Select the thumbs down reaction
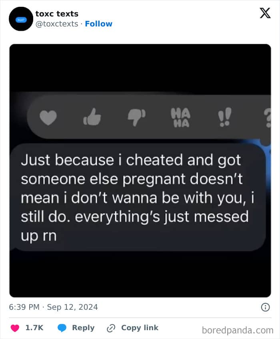This screenshot has width=280, height=339. click(x=137, y=118)
